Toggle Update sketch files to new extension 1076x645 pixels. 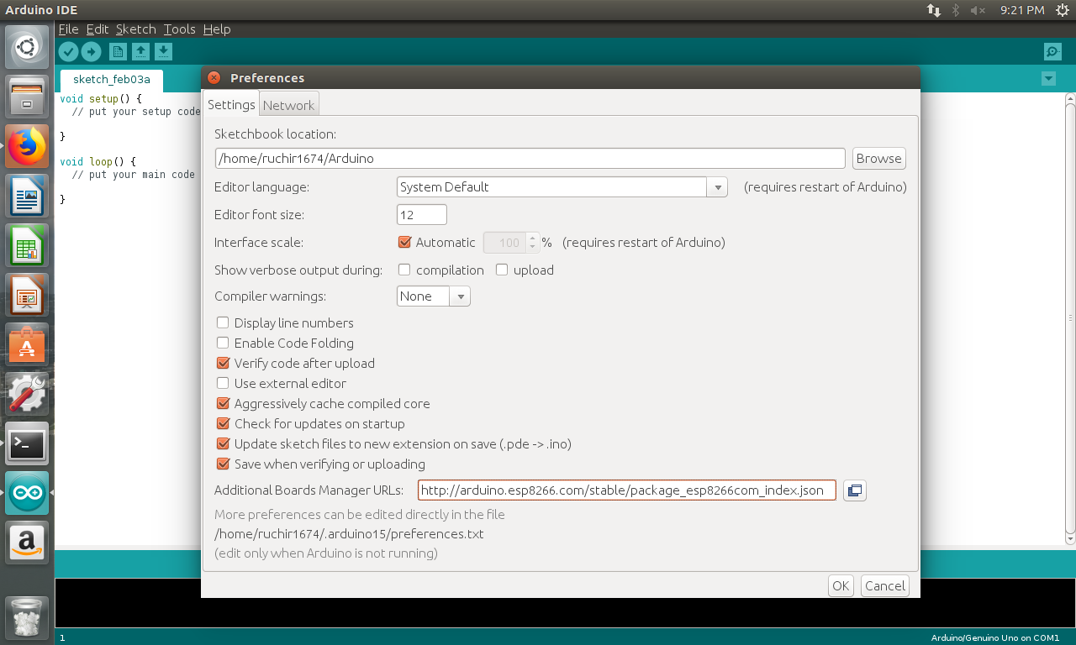tap(223, 444)
